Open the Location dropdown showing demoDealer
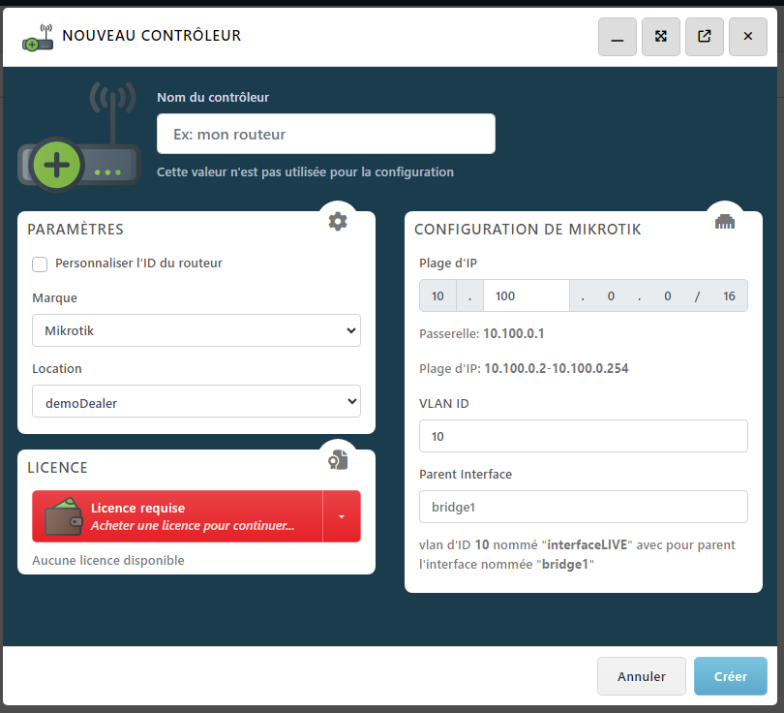Viewport: 784px width, 713px height. [196, 402]
